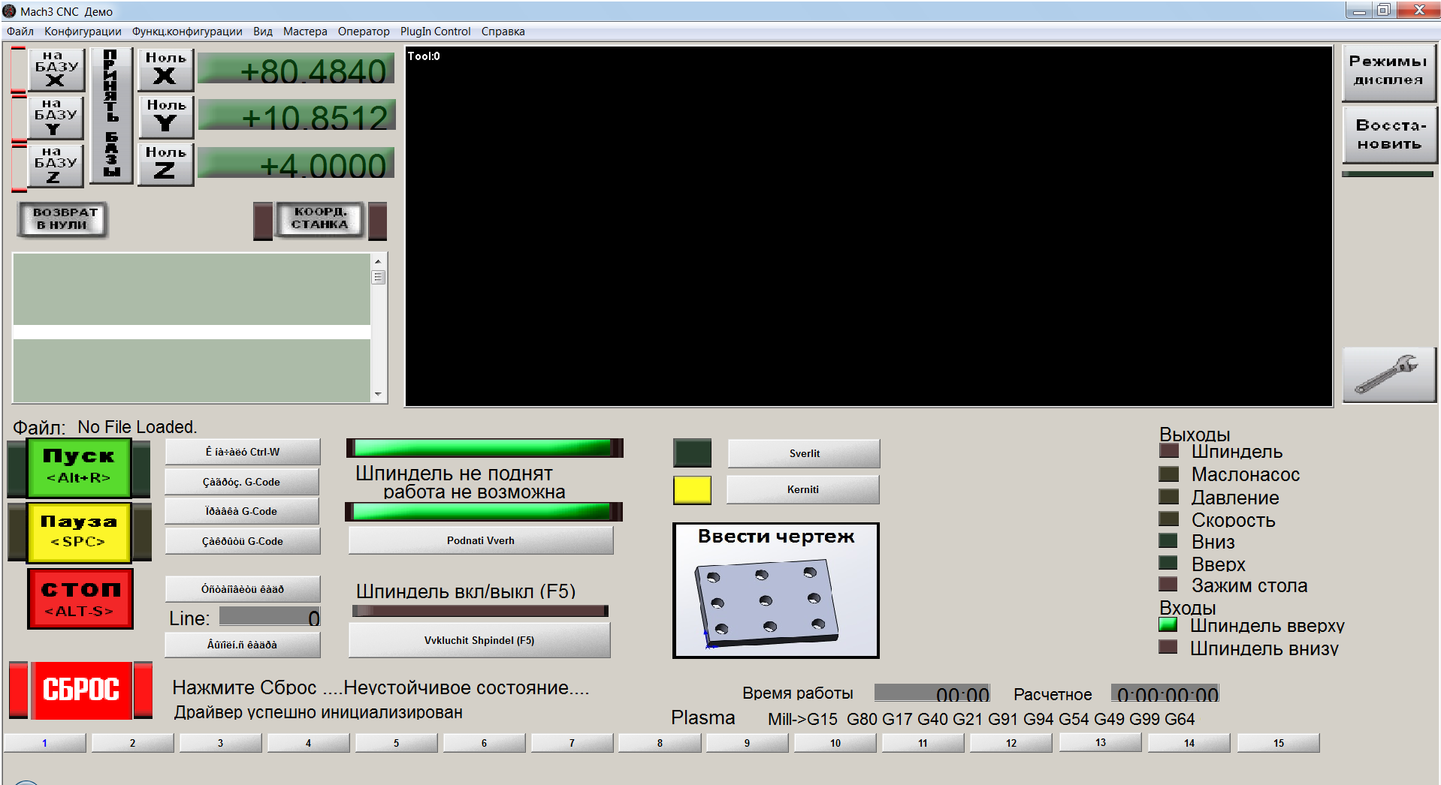Click the Шпиндель внизу input LED
The height and width of the screenshot is (785, 1441).
point(1168,647)
